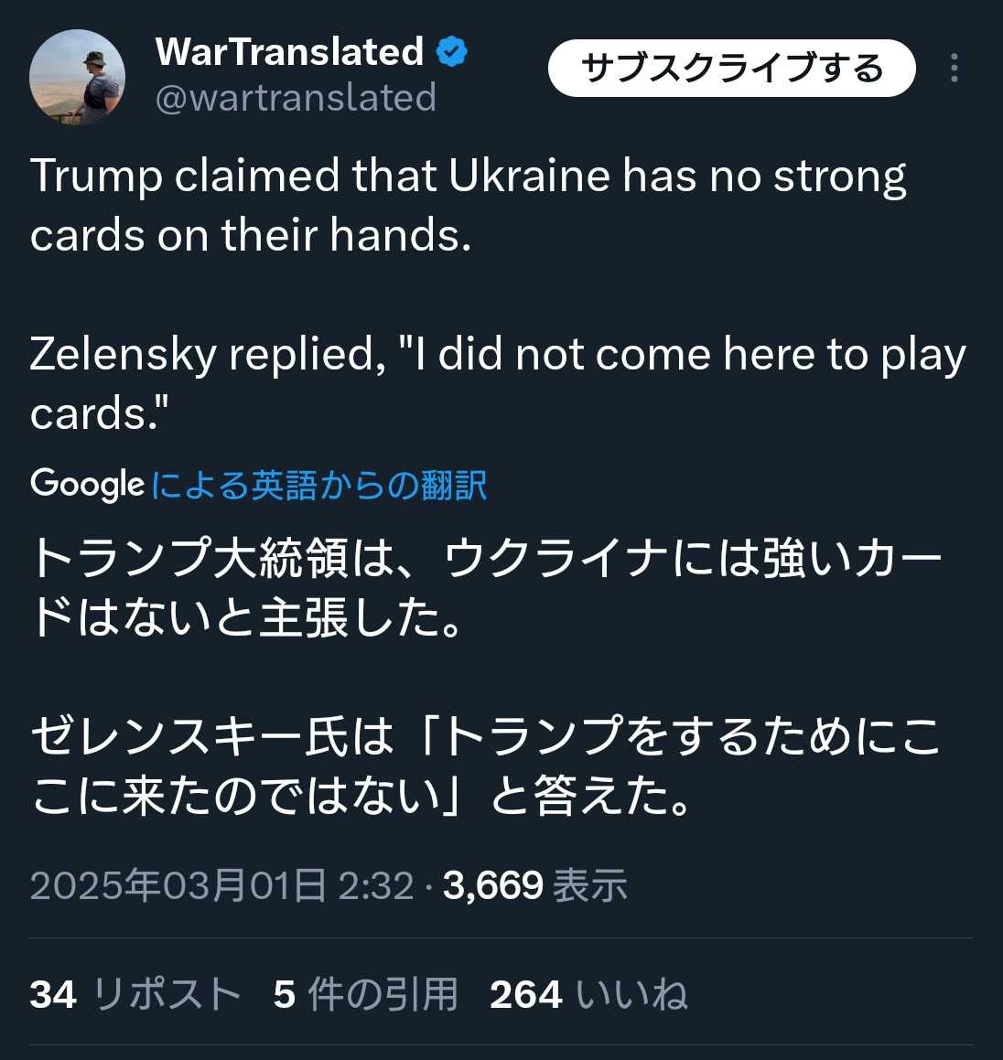Open the 2025年03月01日 2:32 timestamp
Image resolution: width=1003 pixels, height=1060 pixels.
[x=221, y=885]
